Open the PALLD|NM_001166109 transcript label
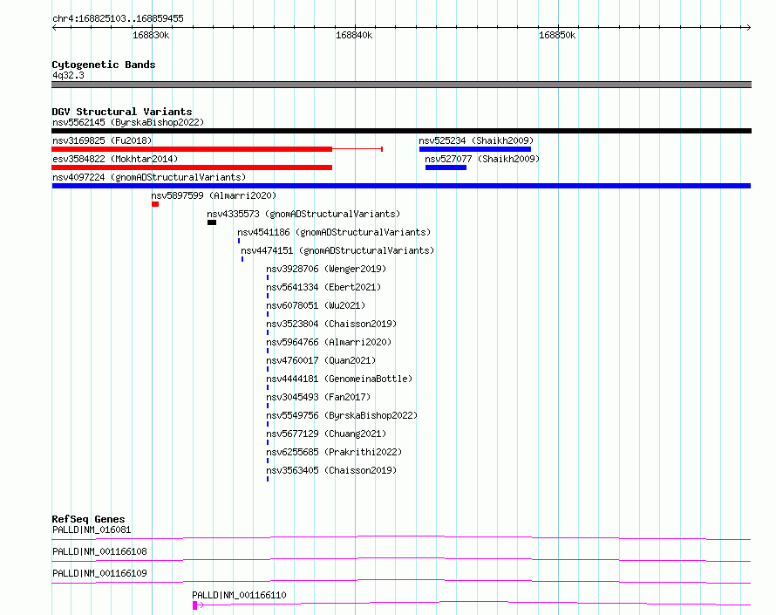 pos(99,573)
